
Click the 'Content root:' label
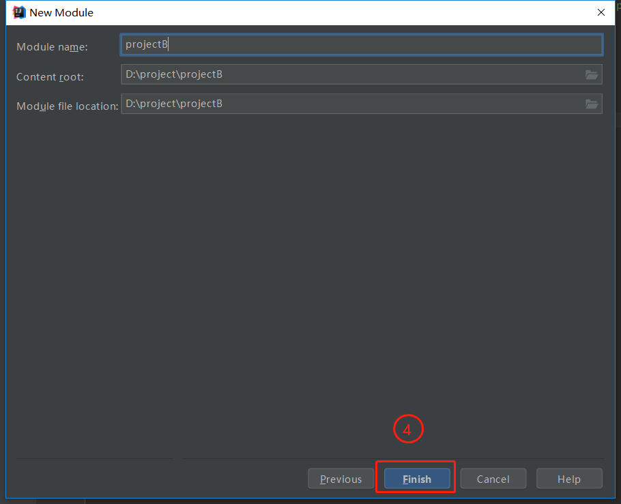pos(50,77)
